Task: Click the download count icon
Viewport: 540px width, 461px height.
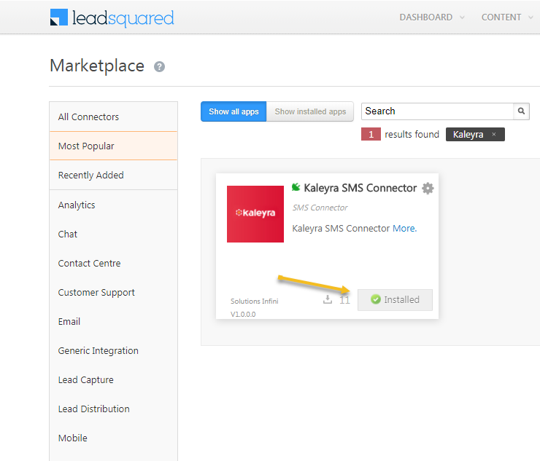Action: [328, 299]
